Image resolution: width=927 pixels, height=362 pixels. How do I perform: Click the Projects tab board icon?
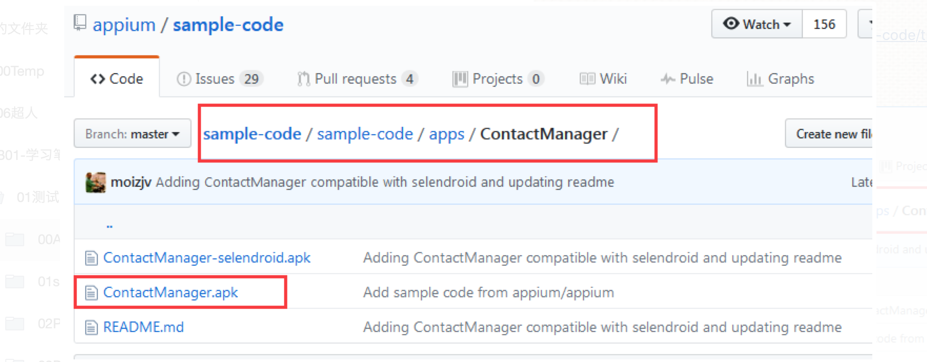coord(460,79)
